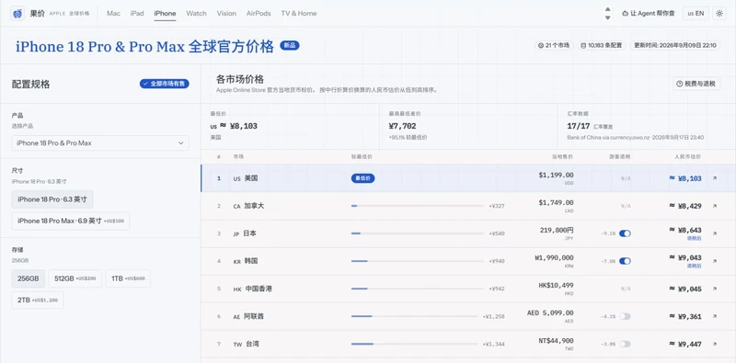Click the 新品 badge next to title
The image size is (736, 363).
coord(290,46)
